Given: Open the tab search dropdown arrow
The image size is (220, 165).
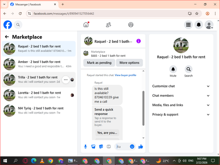Looking at the screenshot, I should [x=4, y=4].
